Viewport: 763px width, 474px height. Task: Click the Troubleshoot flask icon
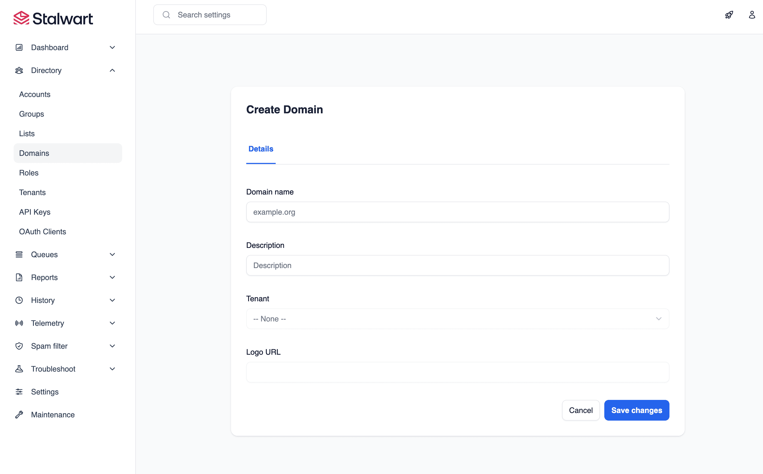[19, 369]
